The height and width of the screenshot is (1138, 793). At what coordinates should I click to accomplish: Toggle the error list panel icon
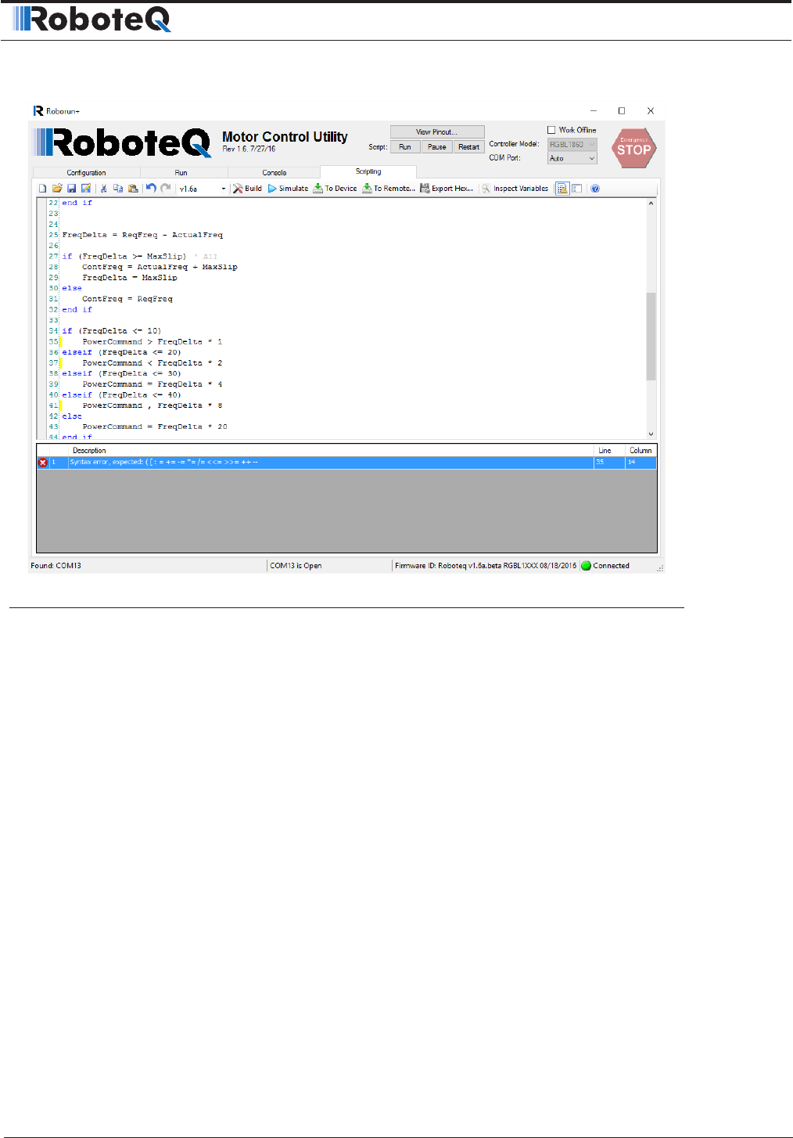click(x=562, y=189)
